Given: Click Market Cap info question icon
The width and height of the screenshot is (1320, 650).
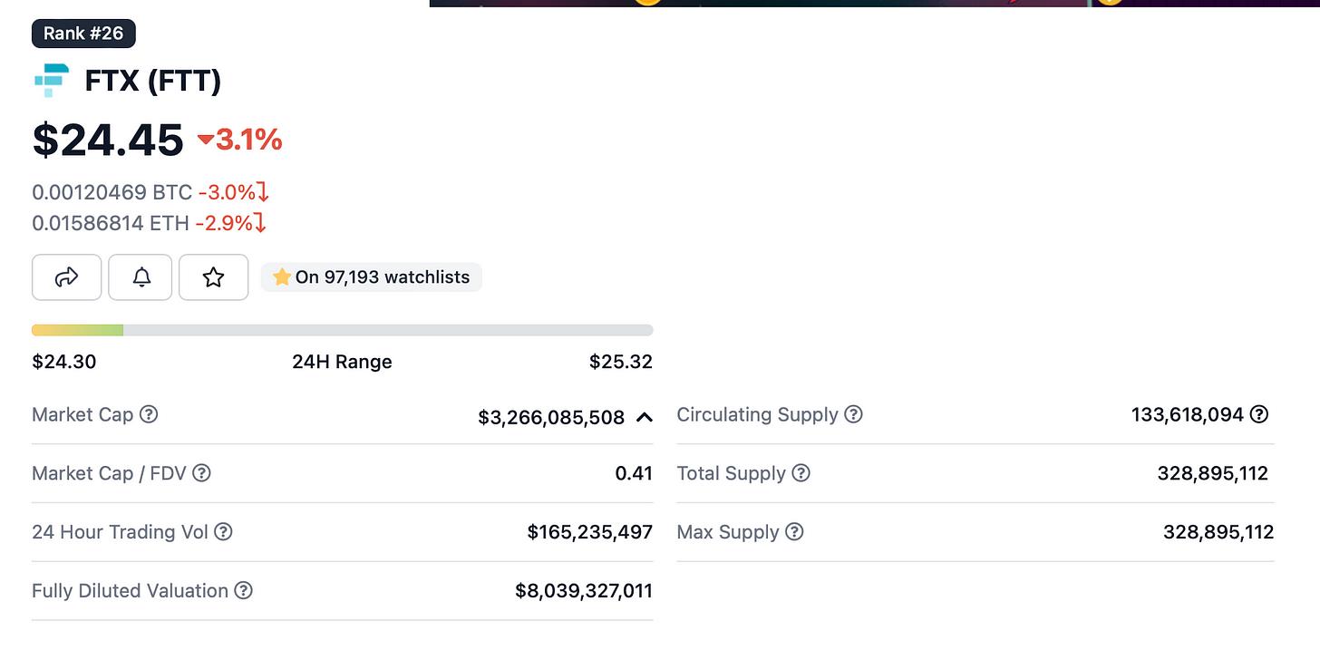Looking at the screenshot, I should [149, 414].
